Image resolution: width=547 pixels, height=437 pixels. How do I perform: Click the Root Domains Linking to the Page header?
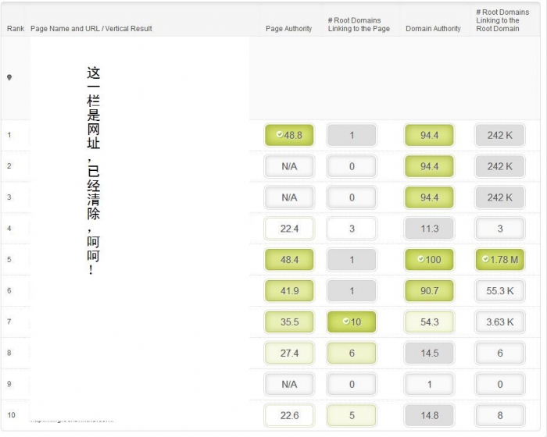pos(359,24)
